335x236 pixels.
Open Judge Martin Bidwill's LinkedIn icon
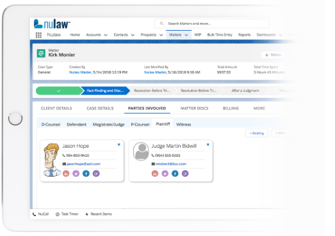(x=155, y=173)
